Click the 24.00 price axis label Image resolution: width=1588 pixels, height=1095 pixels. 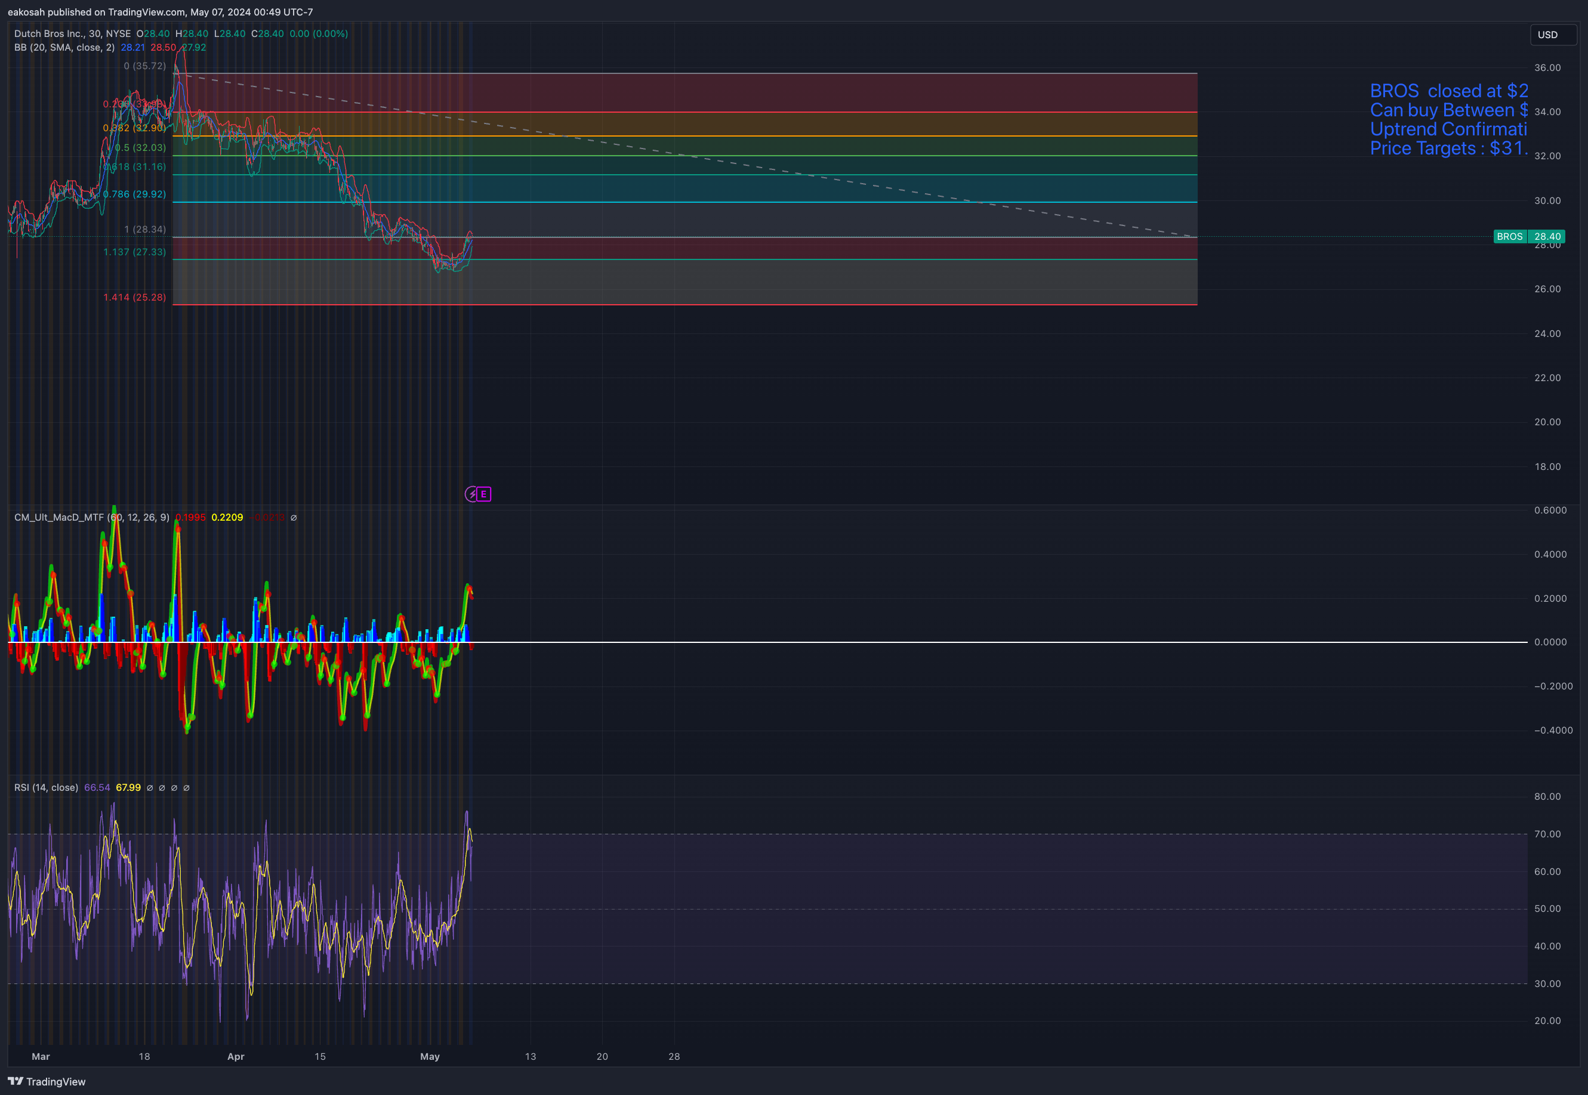point(1547,333)
